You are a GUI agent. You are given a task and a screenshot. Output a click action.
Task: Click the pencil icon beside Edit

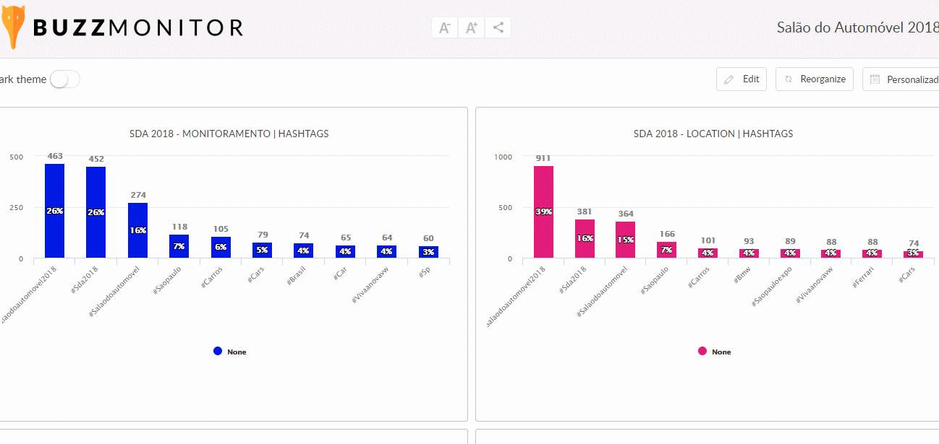(729, 79)
